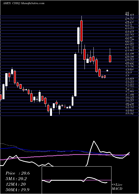Click the '20.22' price axis label
The width and height of the screenshot is (139, 194).
pos(129,63)
